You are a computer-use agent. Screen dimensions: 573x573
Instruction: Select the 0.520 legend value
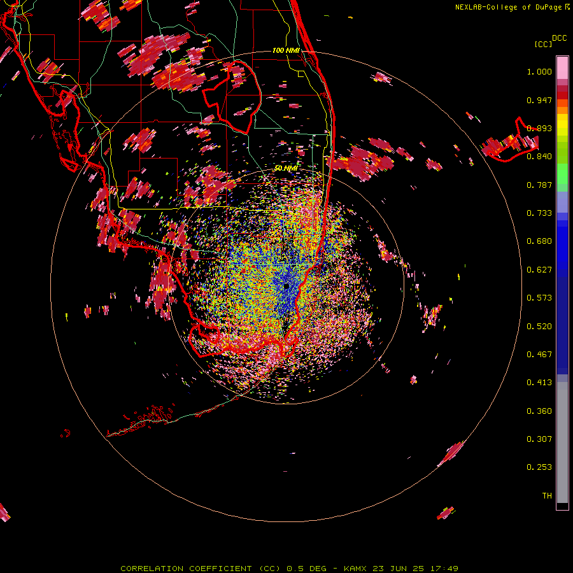pos(539,327)
